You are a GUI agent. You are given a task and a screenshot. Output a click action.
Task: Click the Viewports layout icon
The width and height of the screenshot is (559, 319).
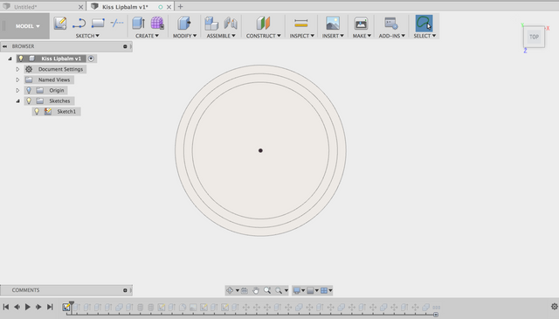click(x=324, y=290)
